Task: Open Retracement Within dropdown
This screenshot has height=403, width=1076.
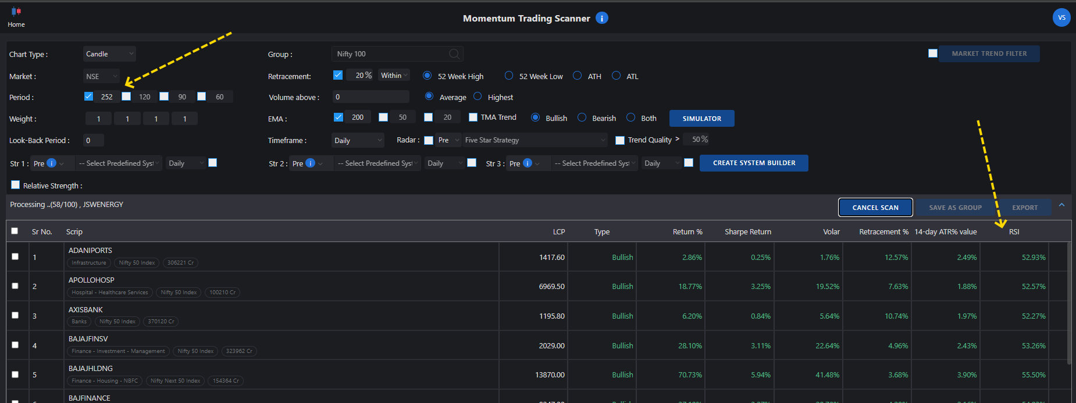Action: coord(394,76)
